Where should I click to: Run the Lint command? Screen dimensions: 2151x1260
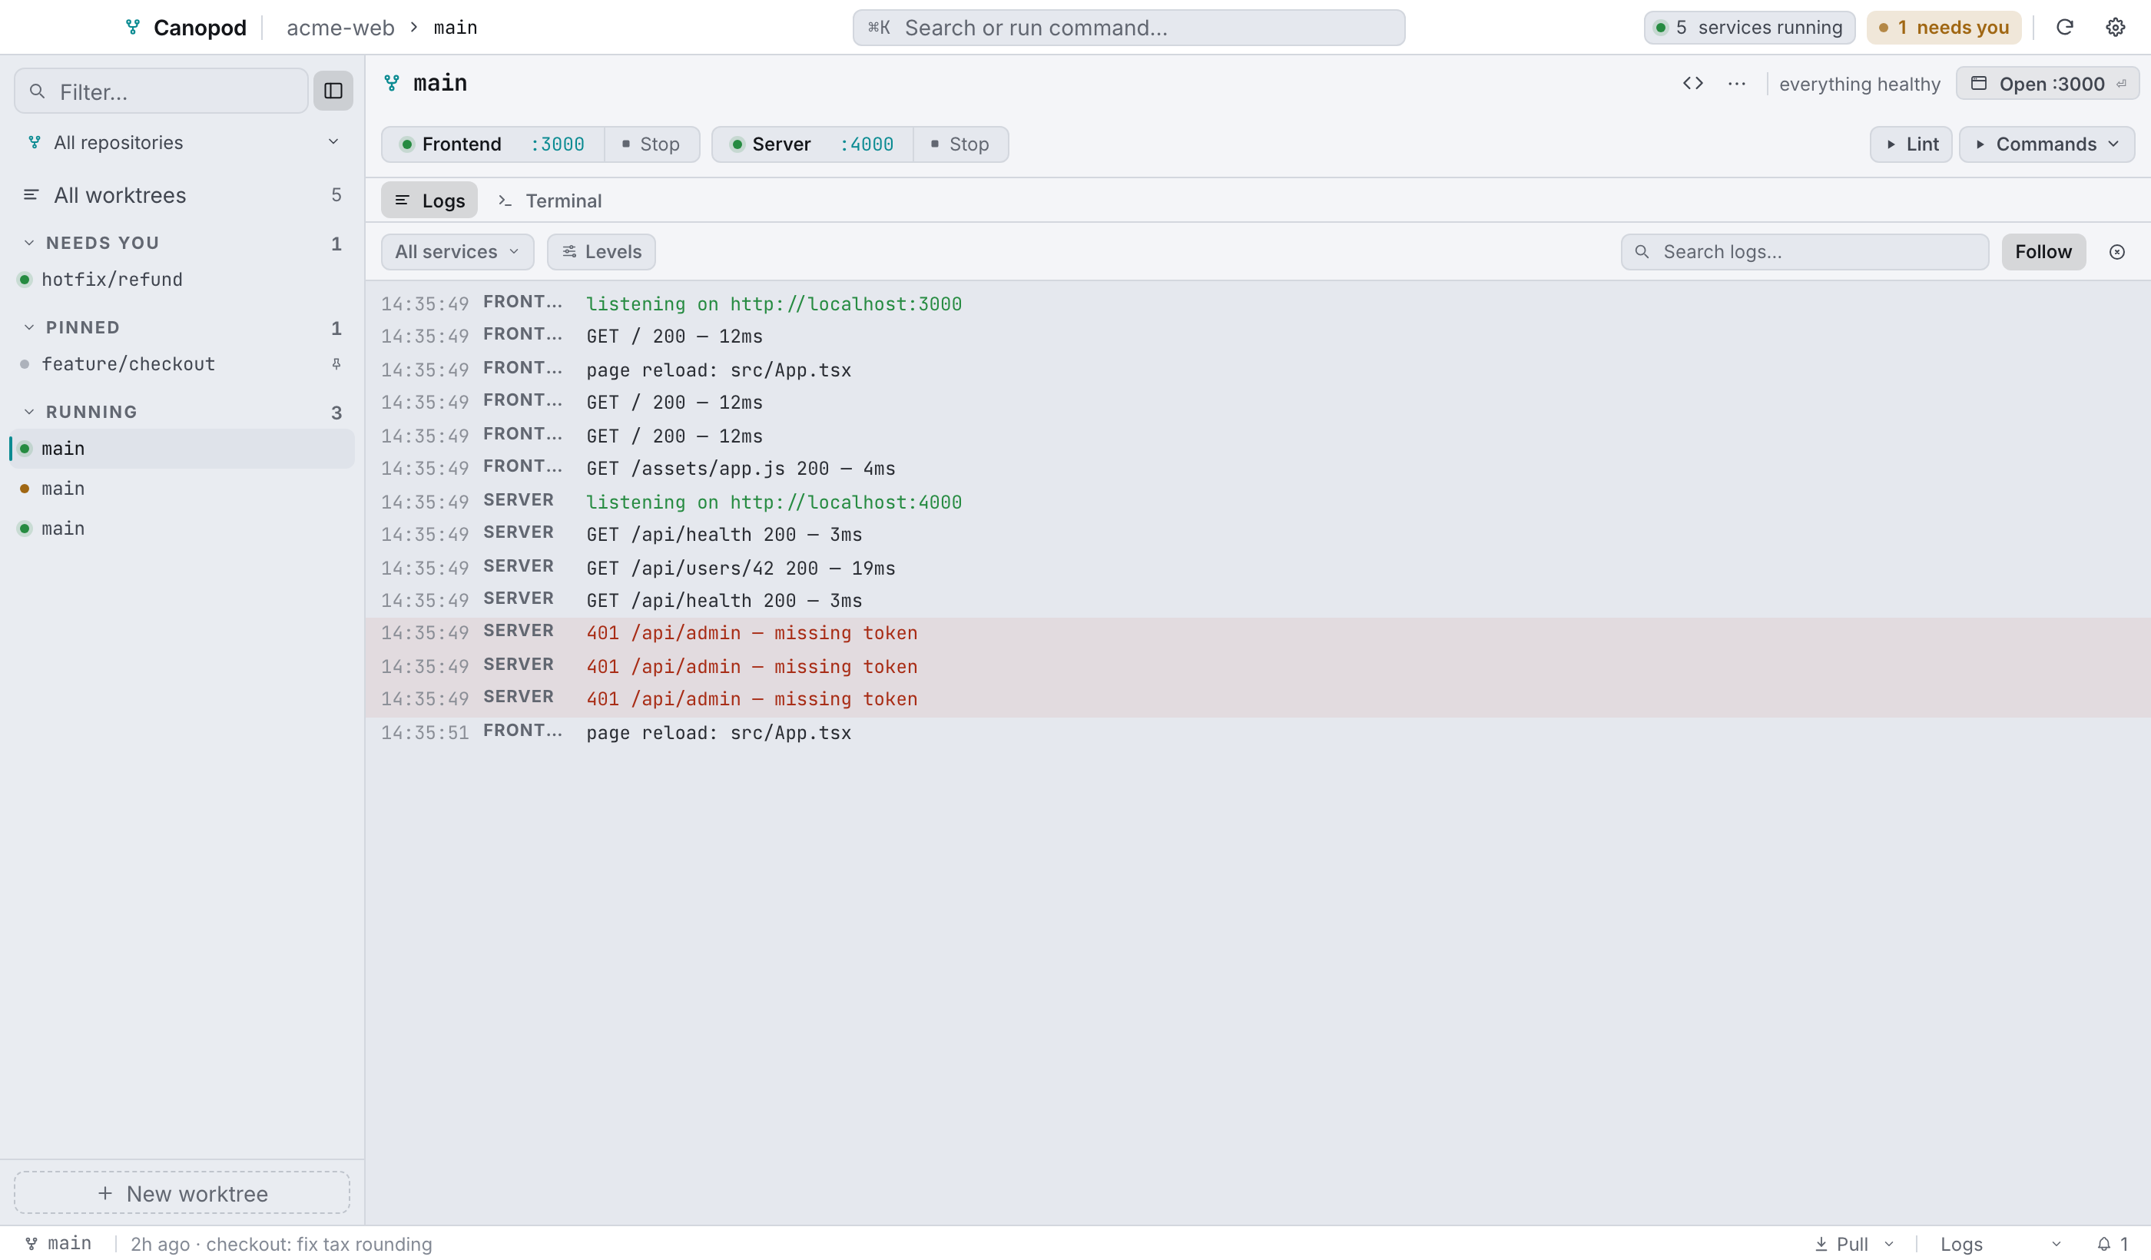[1911, 144]
